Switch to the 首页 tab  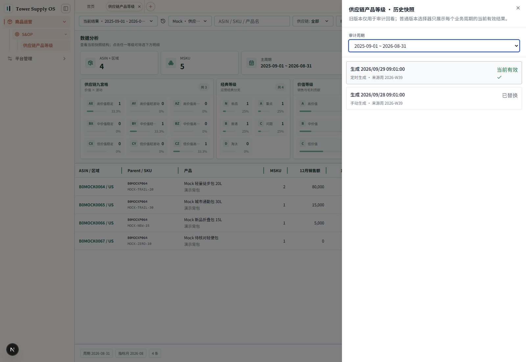click(91, 7)
